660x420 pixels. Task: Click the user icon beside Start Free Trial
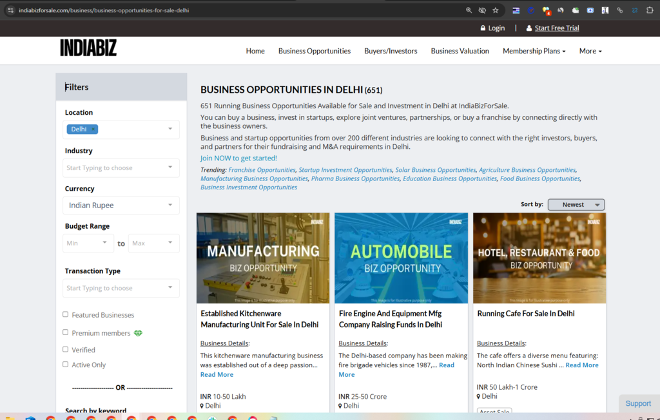529,28
